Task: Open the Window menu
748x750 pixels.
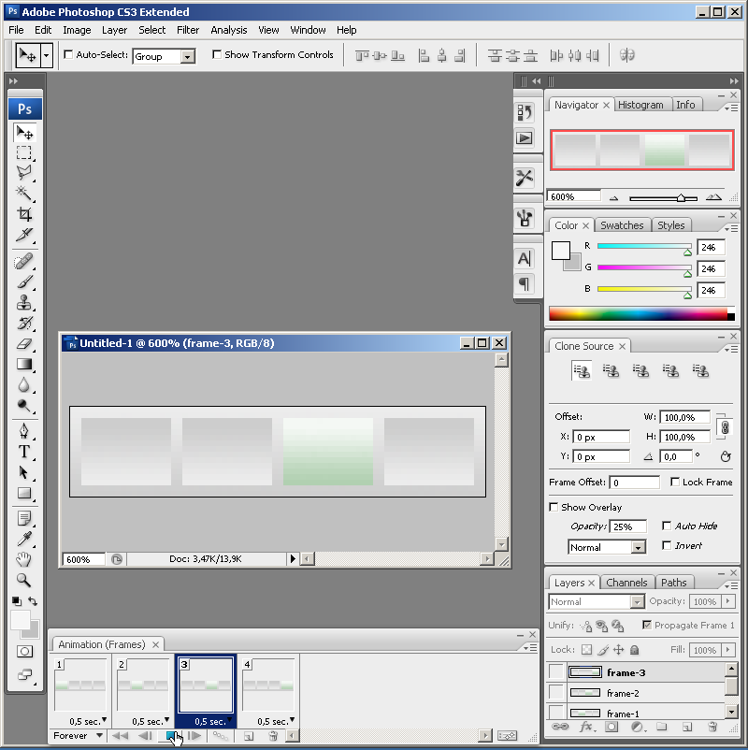Action: click(x=308, y=30)
